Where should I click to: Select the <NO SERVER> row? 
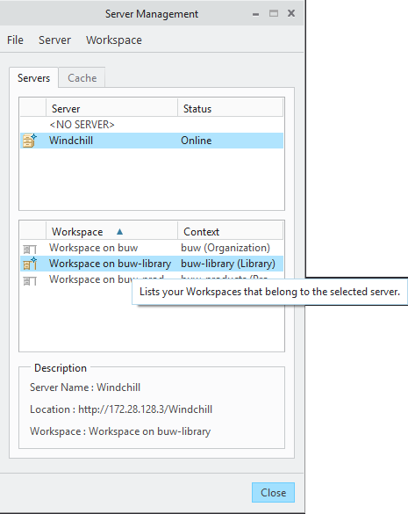point(152,125)
